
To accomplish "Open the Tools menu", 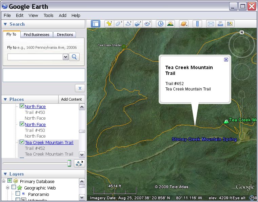I will tap(48, 16).
